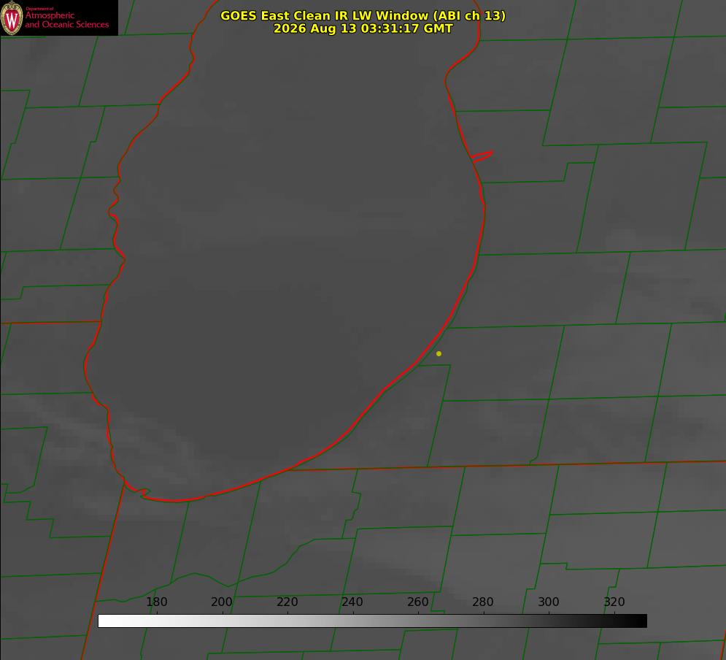Select the GOES East Clean IR title

[x=363, y=15]
